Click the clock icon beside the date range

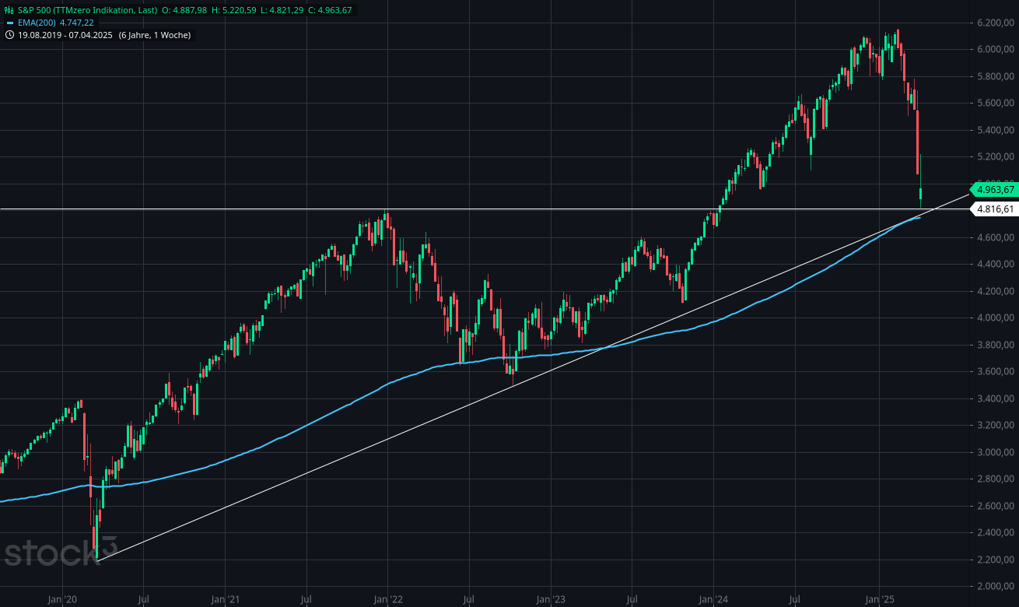(9, 35)
